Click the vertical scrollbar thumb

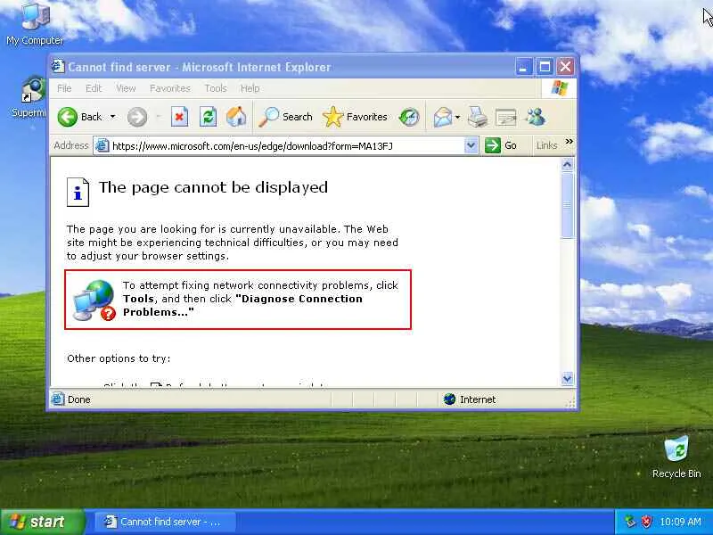[567, 205]
